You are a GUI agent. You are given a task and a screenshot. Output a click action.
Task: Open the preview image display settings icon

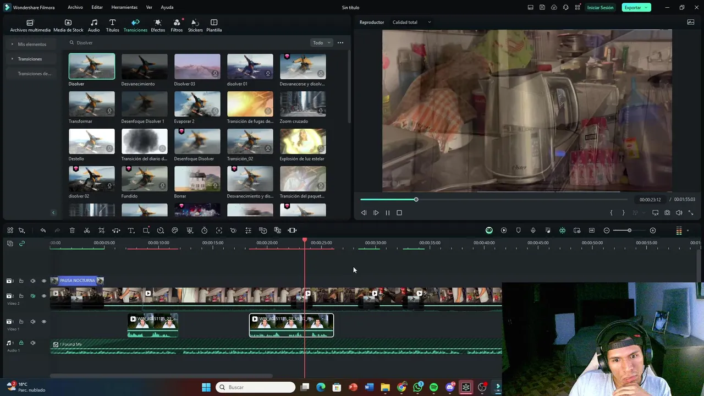pos(691,23)
